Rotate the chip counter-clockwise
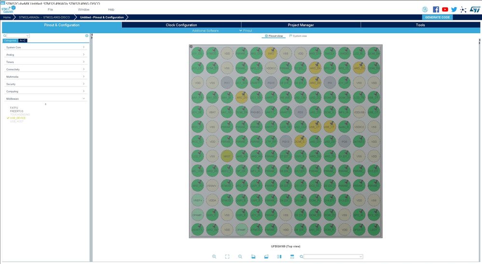 coord(266,257)
